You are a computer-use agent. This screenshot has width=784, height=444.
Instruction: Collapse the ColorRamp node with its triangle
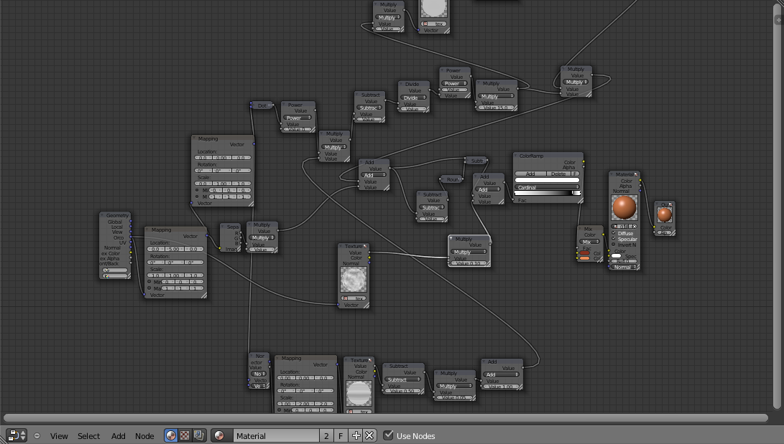(x=517, y=156)
